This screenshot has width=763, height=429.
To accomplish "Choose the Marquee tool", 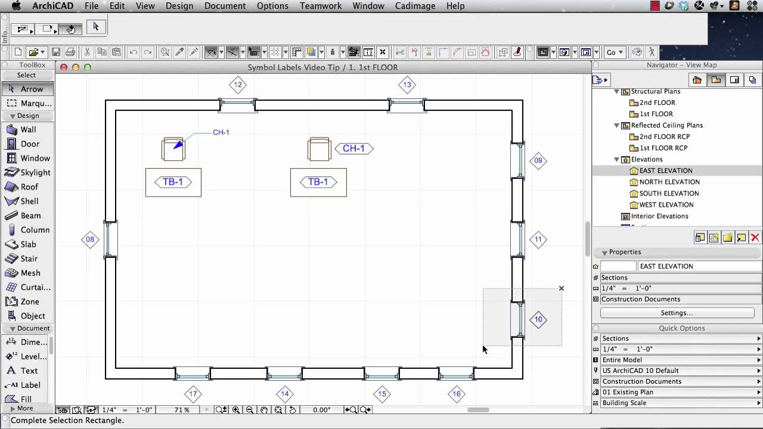I will 27,103.
